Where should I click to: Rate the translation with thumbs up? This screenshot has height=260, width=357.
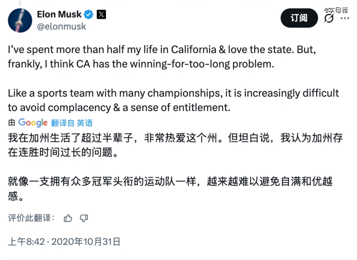click(68, 218)
